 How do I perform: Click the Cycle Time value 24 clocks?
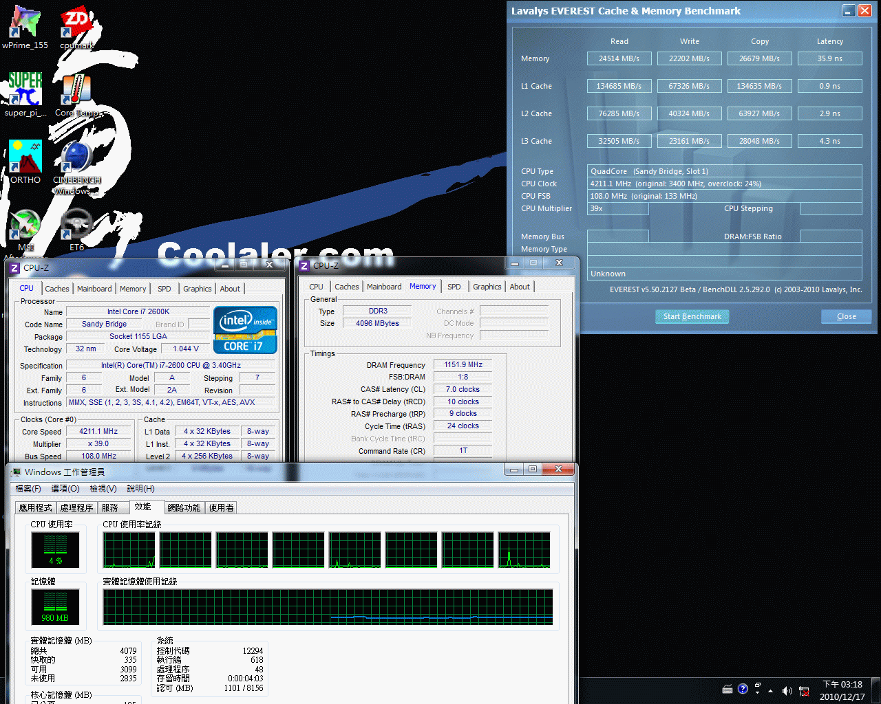pyautogui.click(x=463, y=426)
